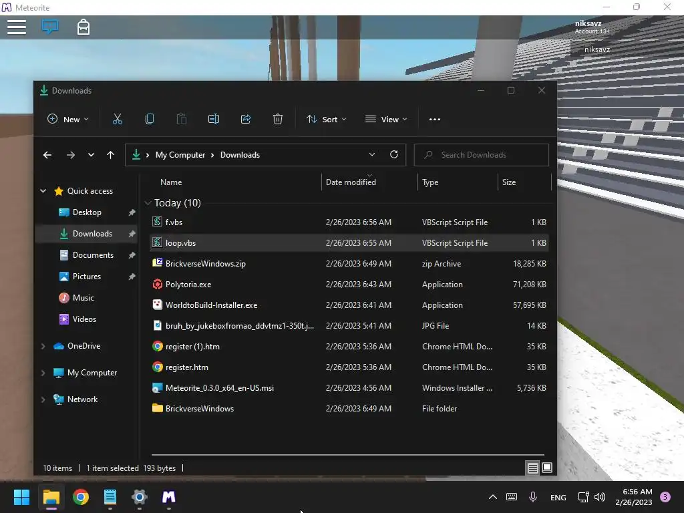Collapse the Today (10) group
This screenshot has height=513, width=684.
[148, 203]
